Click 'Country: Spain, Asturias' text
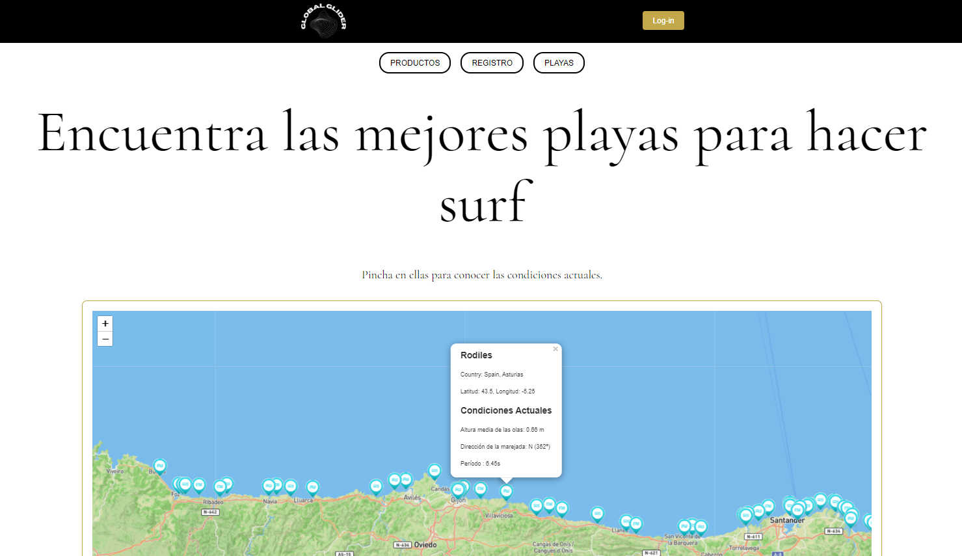The image size is (962, 556). [x=492, y=375]
